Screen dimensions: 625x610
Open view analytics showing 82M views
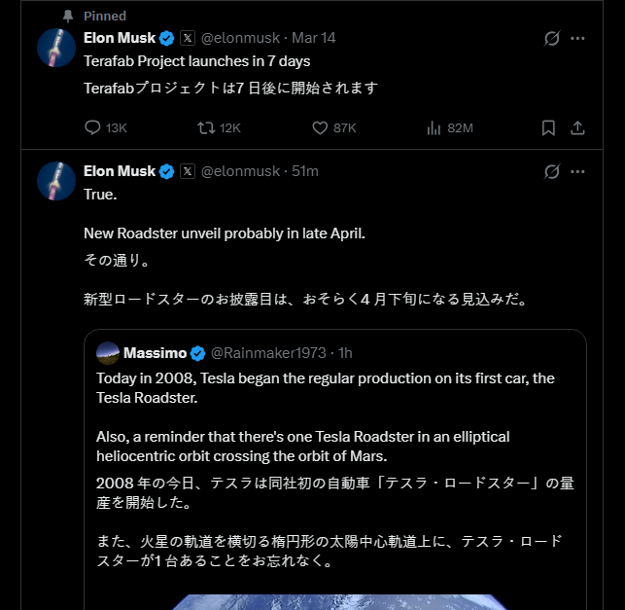click(x=434, y=127)
